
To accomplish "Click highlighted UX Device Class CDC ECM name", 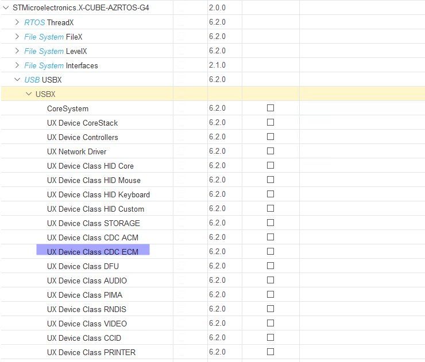I will pos(92,252).
